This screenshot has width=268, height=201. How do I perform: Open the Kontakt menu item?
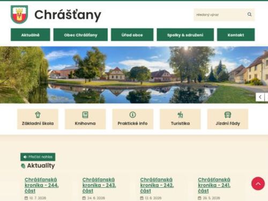coord(236,35)
